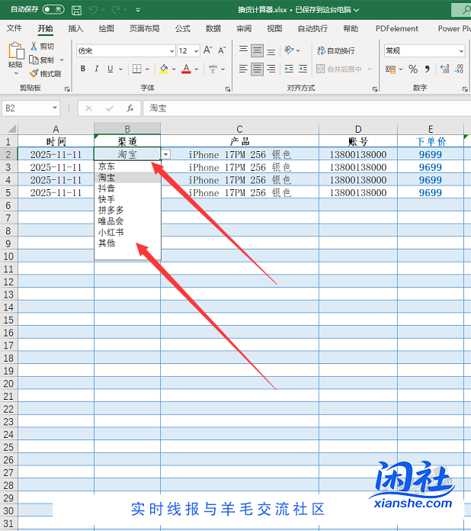Click the 复制 copy icon
Viewport: 471px width, 531px height.
pyautogui.click(x=34, y=60)
